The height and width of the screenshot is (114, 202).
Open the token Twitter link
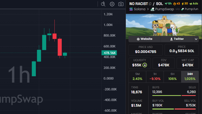[x=177, y=39]
